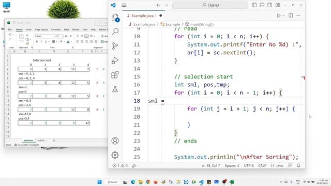This screenshot has width=331, height=186.
Task: Expand the Run options dropdown arrow
Action: point(284,16)
